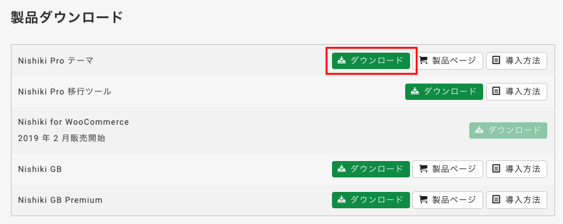Click download icon for Nishiki for WooCommerce
Screen dimensions: 563x224
click(x=479, y=130)
